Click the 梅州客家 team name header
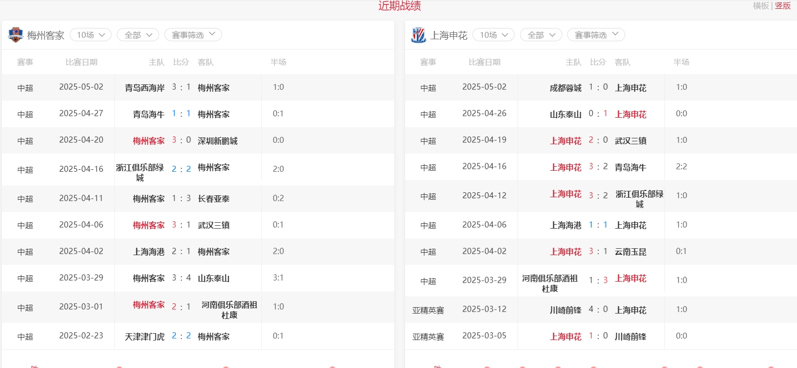The image size is (797, 368). click(46, 35)
